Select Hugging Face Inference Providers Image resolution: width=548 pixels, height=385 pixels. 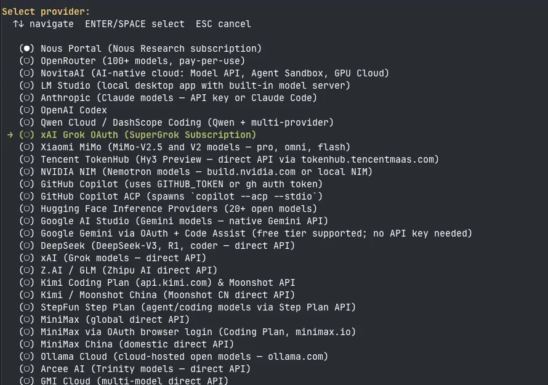[x=168, y=209]
